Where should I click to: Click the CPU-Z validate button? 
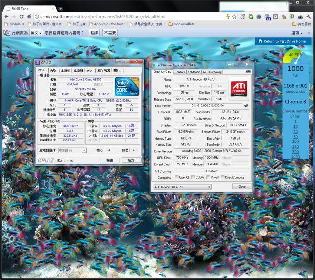[110, 160]
